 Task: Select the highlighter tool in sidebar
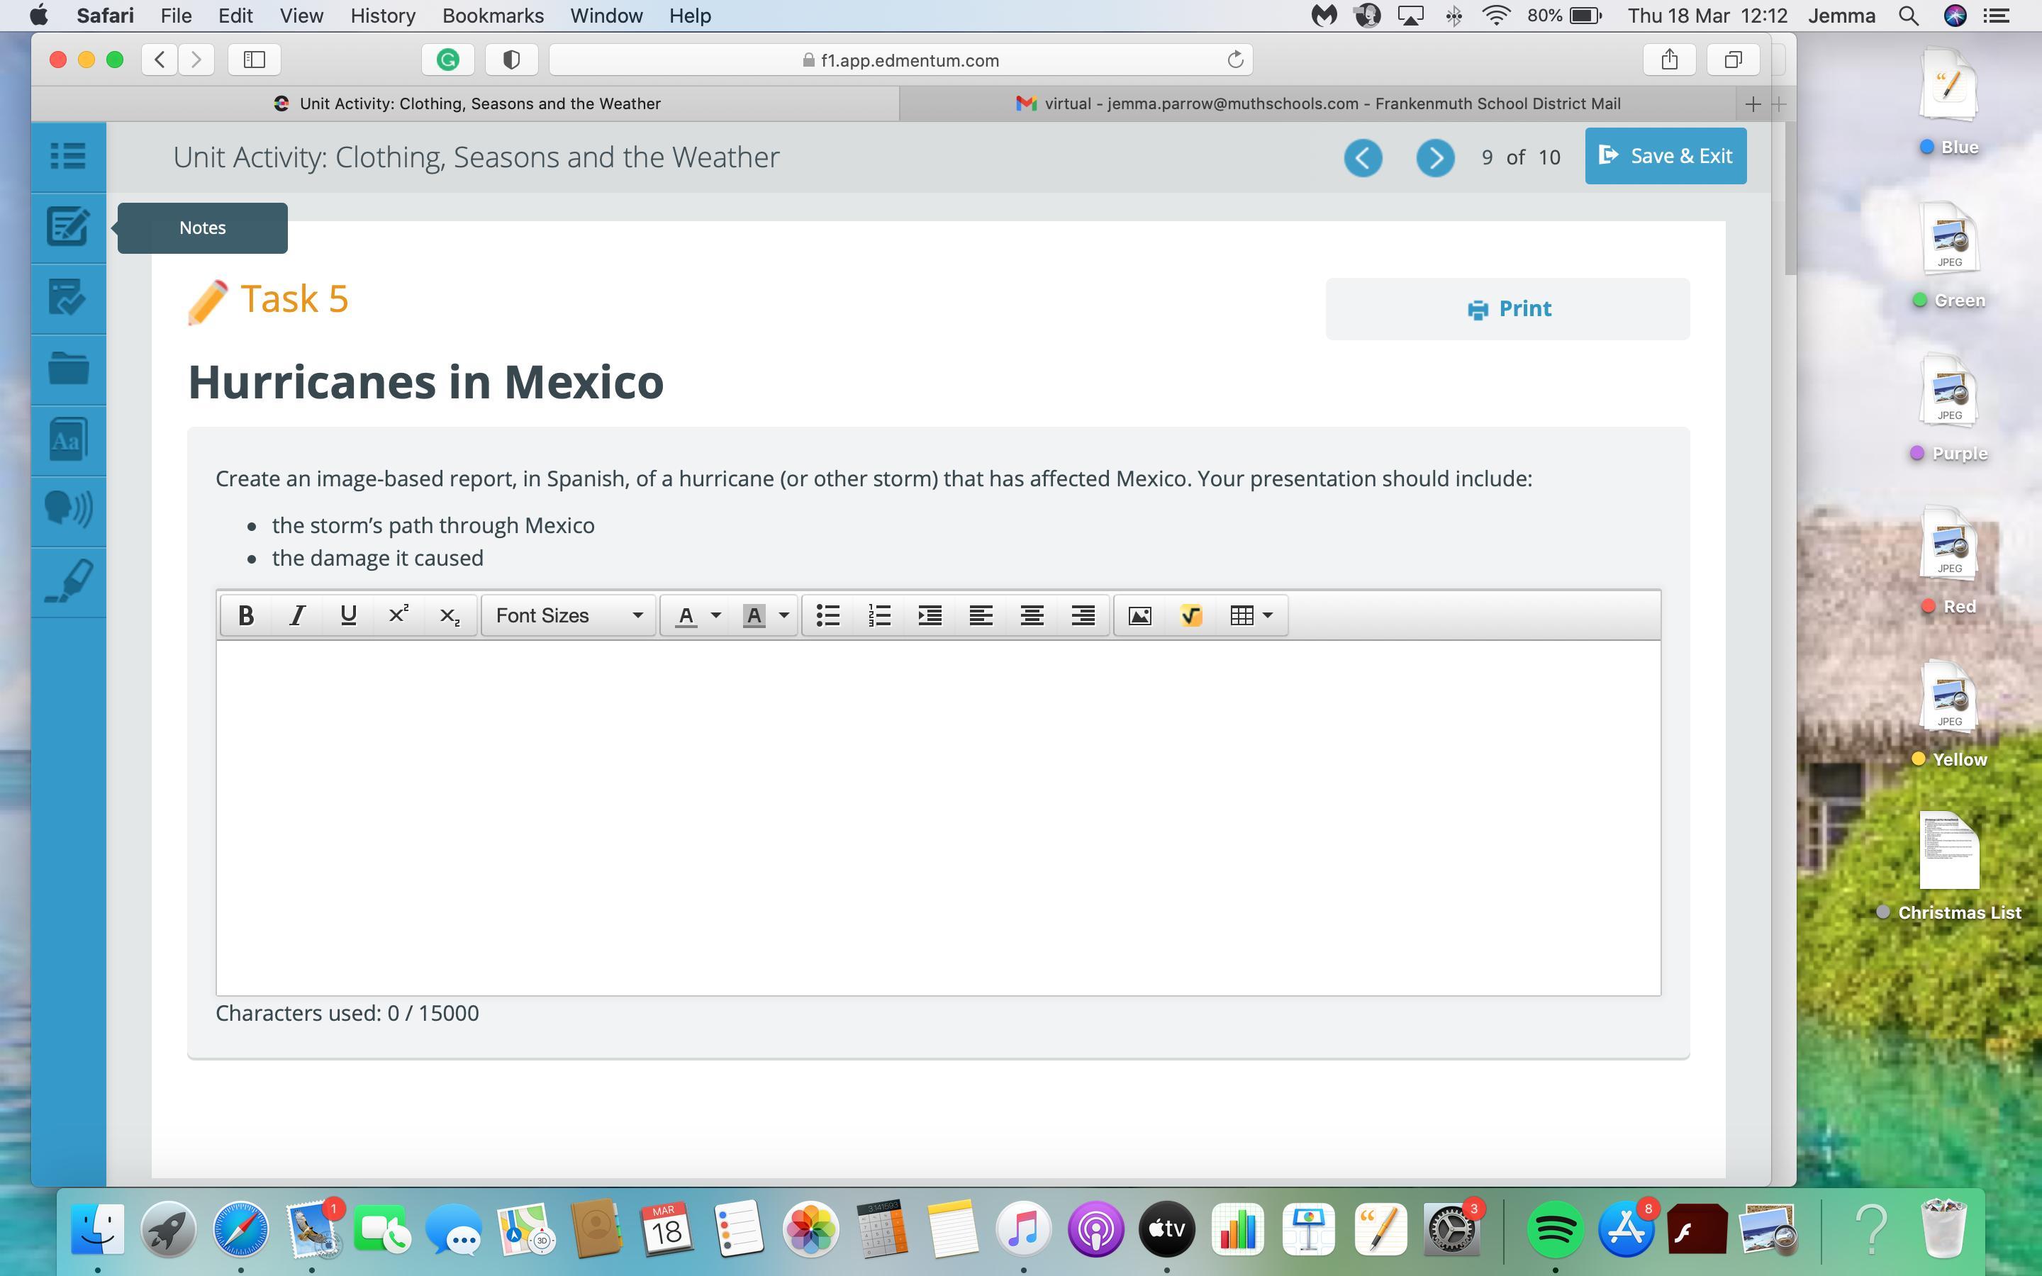(67, 581)
